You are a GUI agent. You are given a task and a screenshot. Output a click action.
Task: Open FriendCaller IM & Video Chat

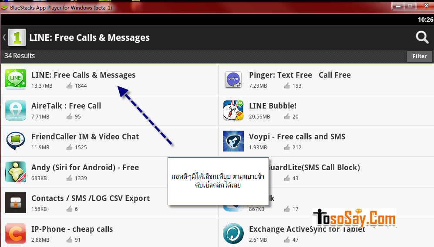(85, 137)
